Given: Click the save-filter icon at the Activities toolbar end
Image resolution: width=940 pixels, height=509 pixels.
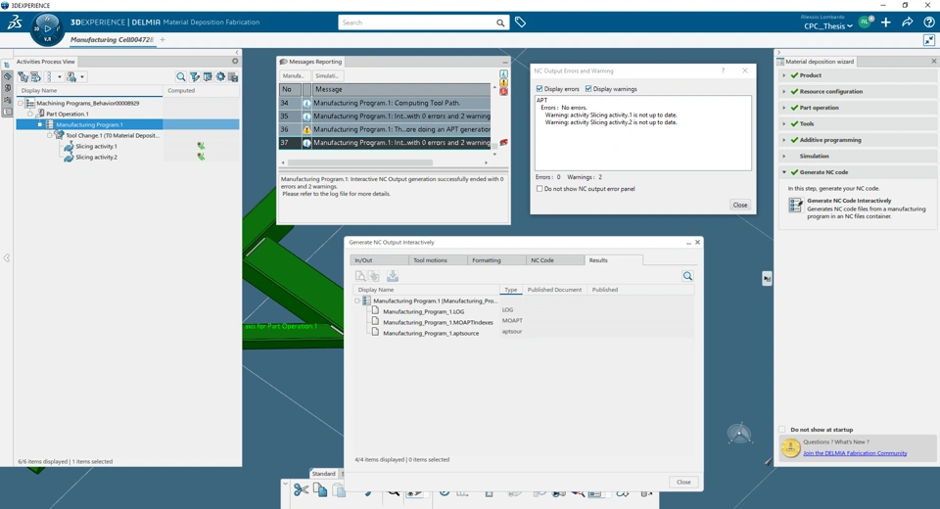Looking at the screenshot, I should 233,76.
